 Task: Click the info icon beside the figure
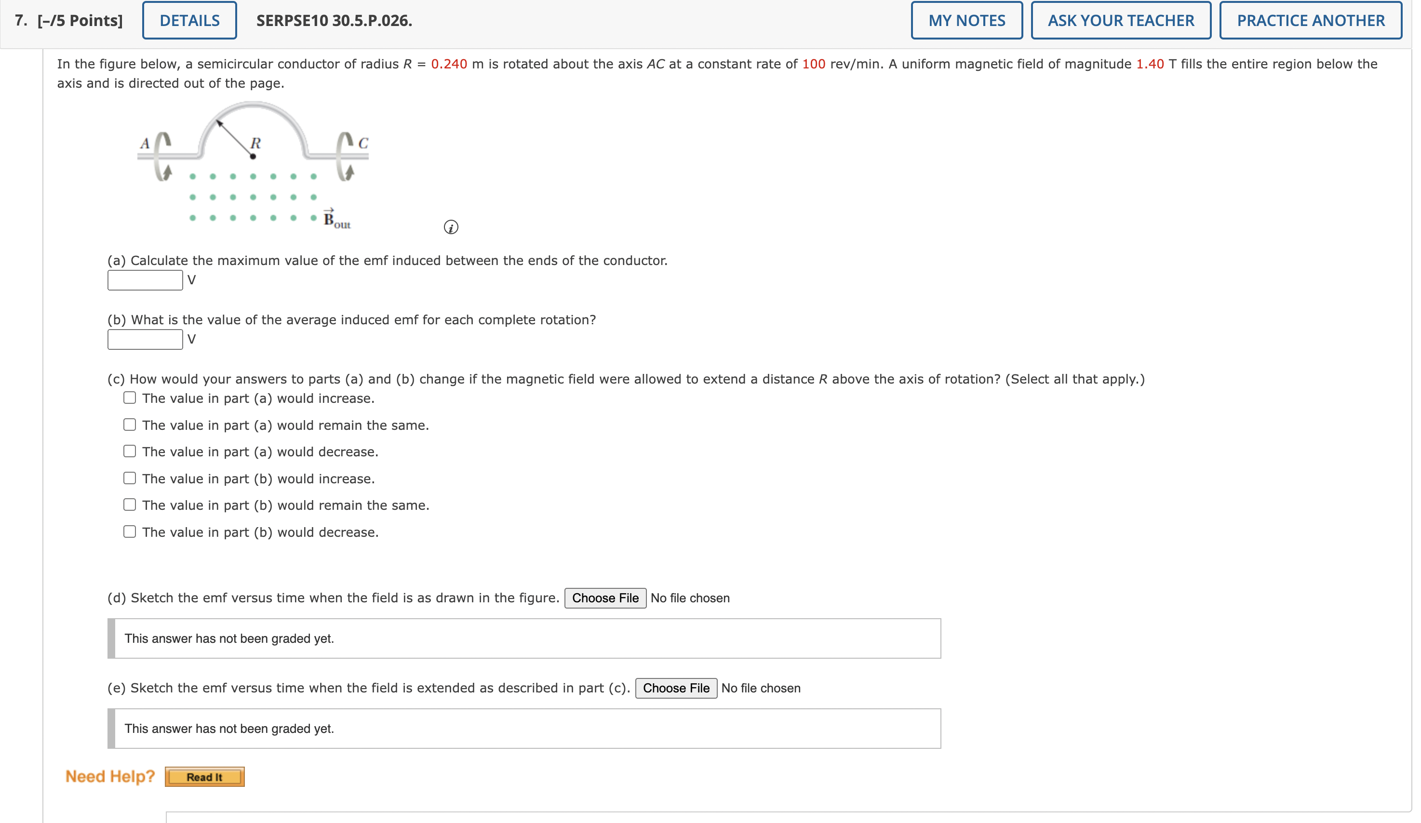tap(451, 226)
